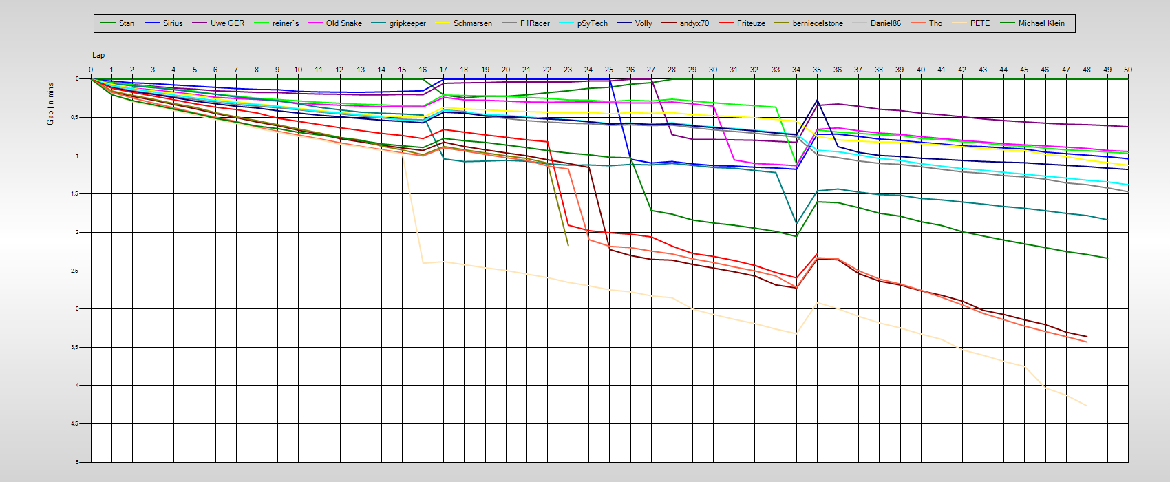Pick the Uwe GER legend label

tap(218, 23)
